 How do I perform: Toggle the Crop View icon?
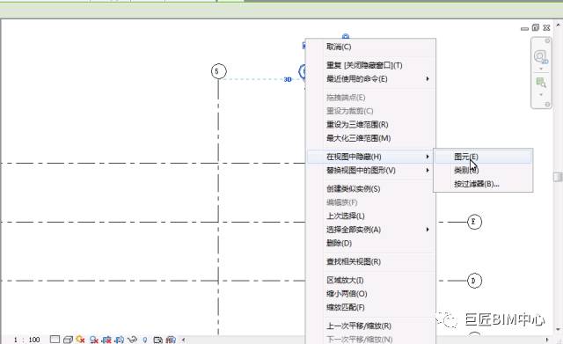106,340
